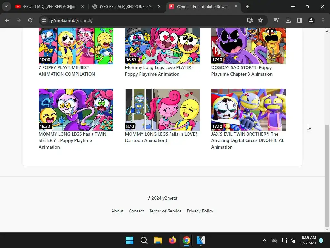Viewport: 330px width, 248px height.
Task: Switch to the (VEG REPLACE)[RED ZONE tab
Action: click(127, 6)
